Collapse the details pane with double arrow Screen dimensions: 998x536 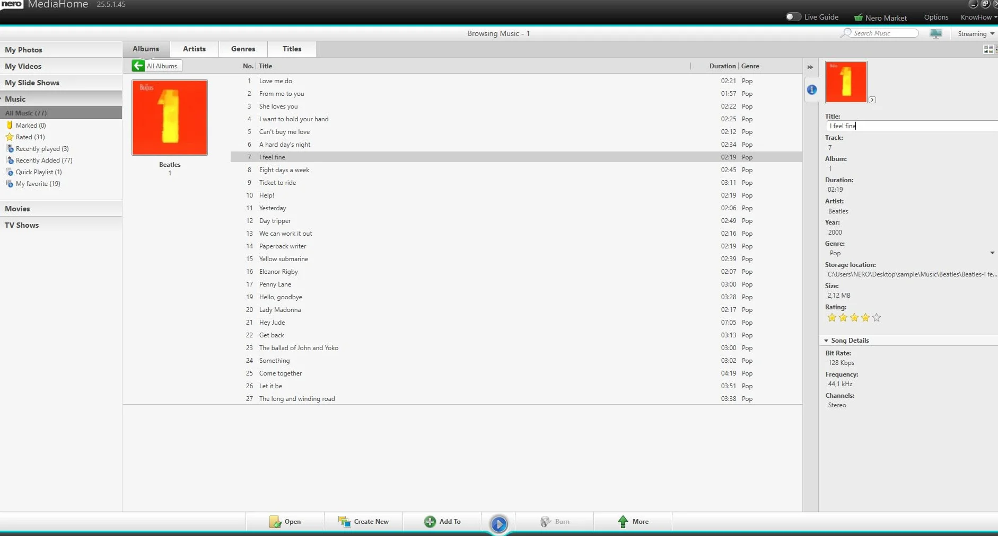[810, 67]
